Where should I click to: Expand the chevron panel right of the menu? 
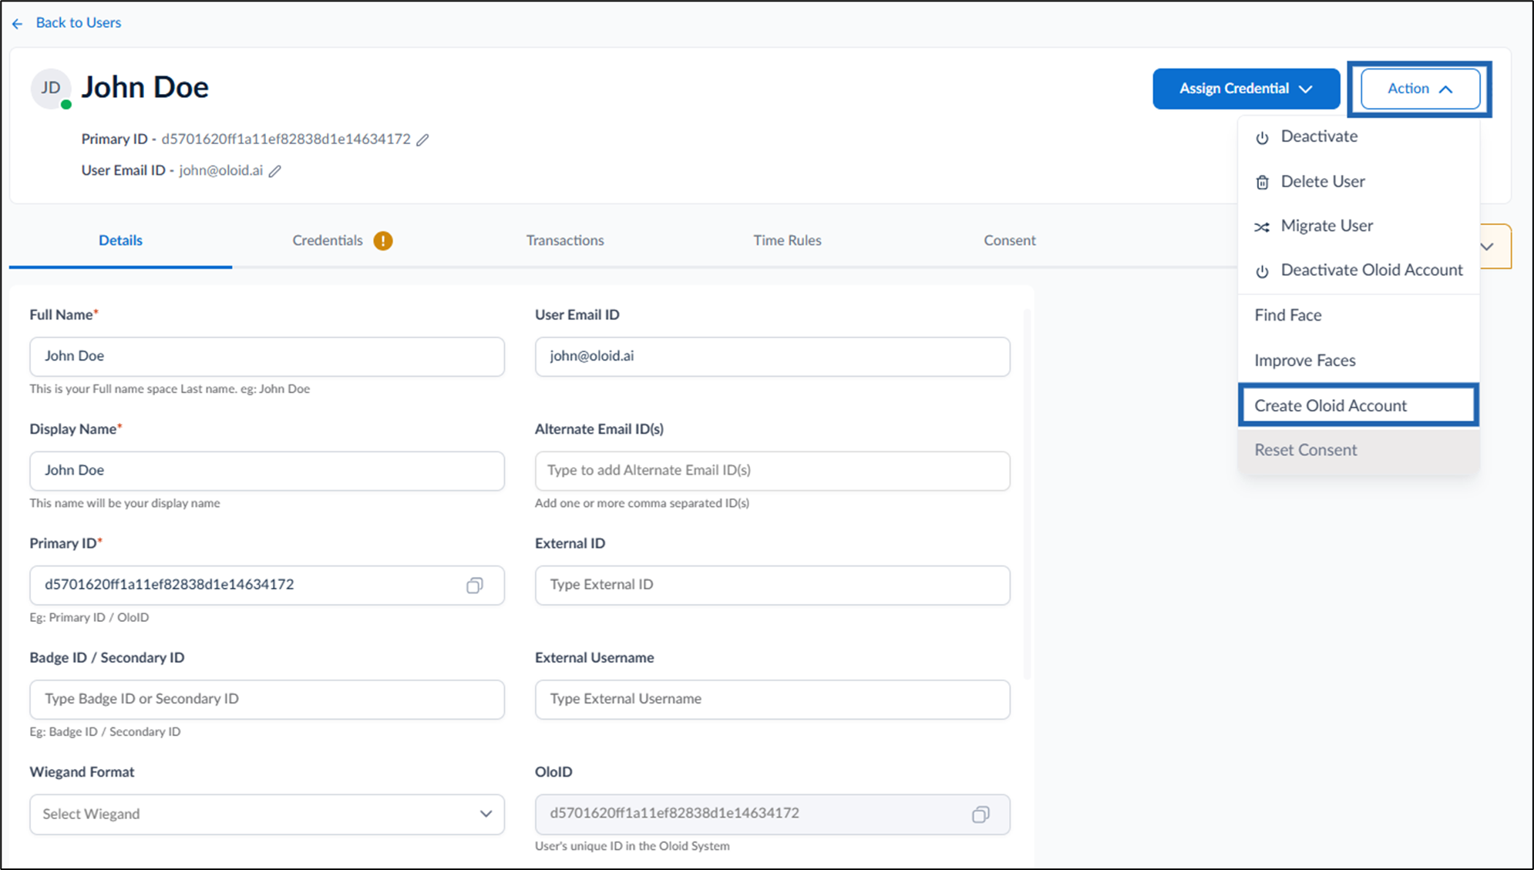(1488, 247)
